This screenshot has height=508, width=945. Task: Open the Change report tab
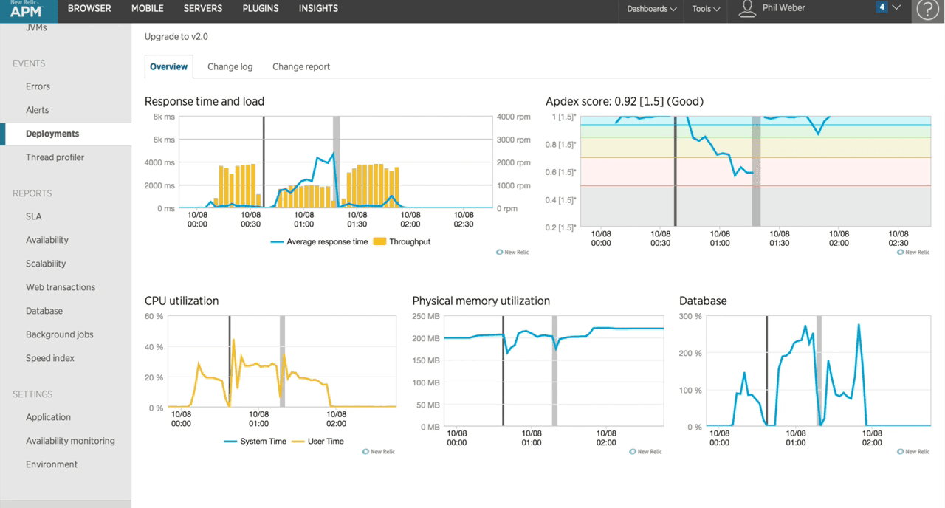pyautogui.click(x=301, y=66)
